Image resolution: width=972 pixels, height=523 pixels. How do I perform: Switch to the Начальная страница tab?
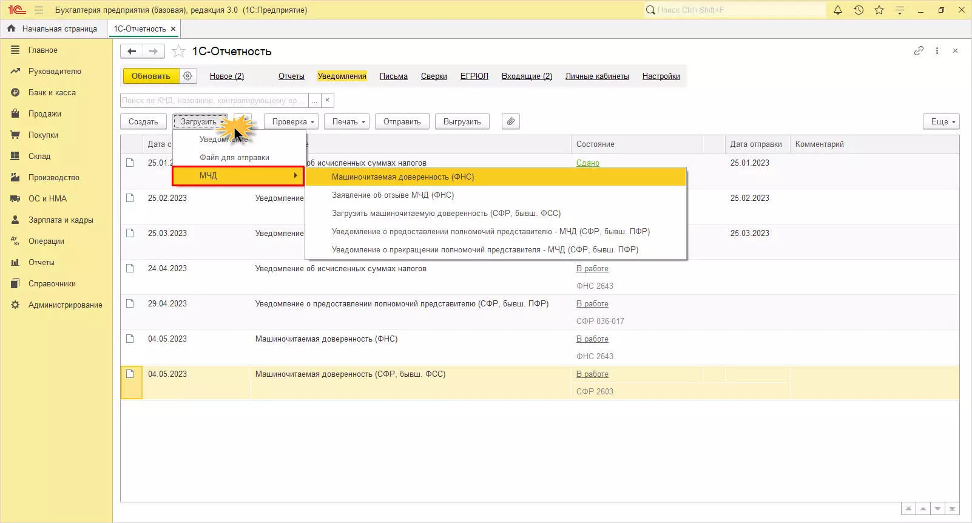point(53,29)
